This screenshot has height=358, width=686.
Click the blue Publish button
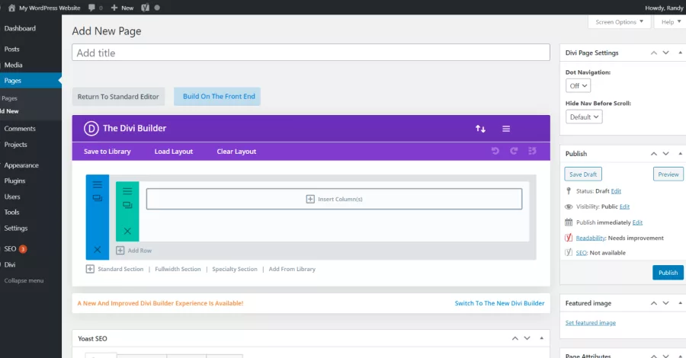pos(668,273)
